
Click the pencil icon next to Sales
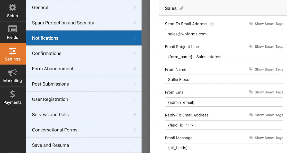tap(182, 8)
